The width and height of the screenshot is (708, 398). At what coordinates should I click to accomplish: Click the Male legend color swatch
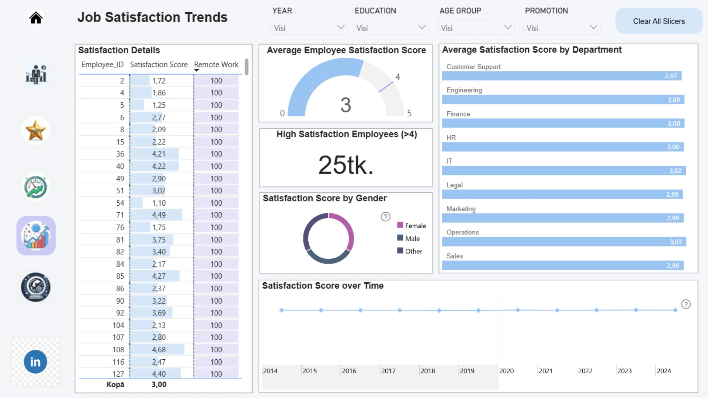[400, 238]
